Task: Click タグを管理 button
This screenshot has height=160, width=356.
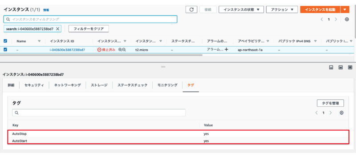Action: 330,103
